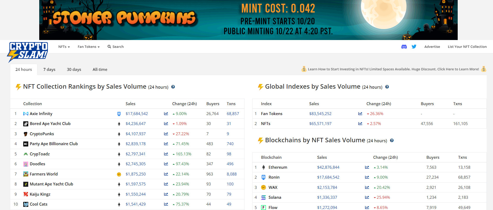Click the help icon beside Global Indexes
Image resolution: width=493 pixels, height=210 pixels.
click(387, 87)
